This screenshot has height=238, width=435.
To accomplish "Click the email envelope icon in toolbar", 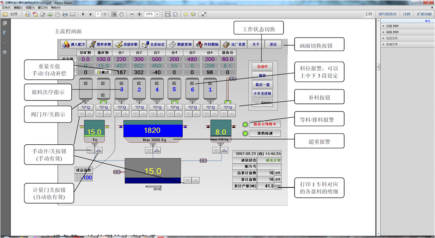I will [73, 14].
